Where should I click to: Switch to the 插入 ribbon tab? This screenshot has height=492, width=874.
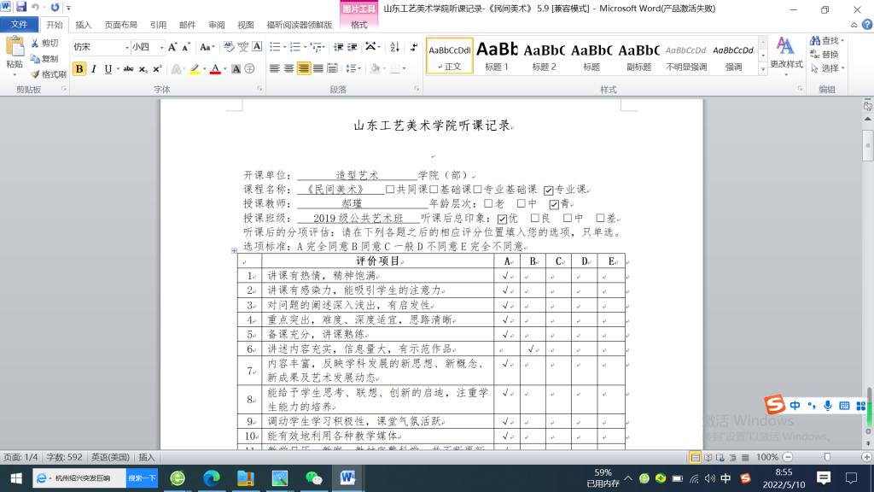coord(84,25)
